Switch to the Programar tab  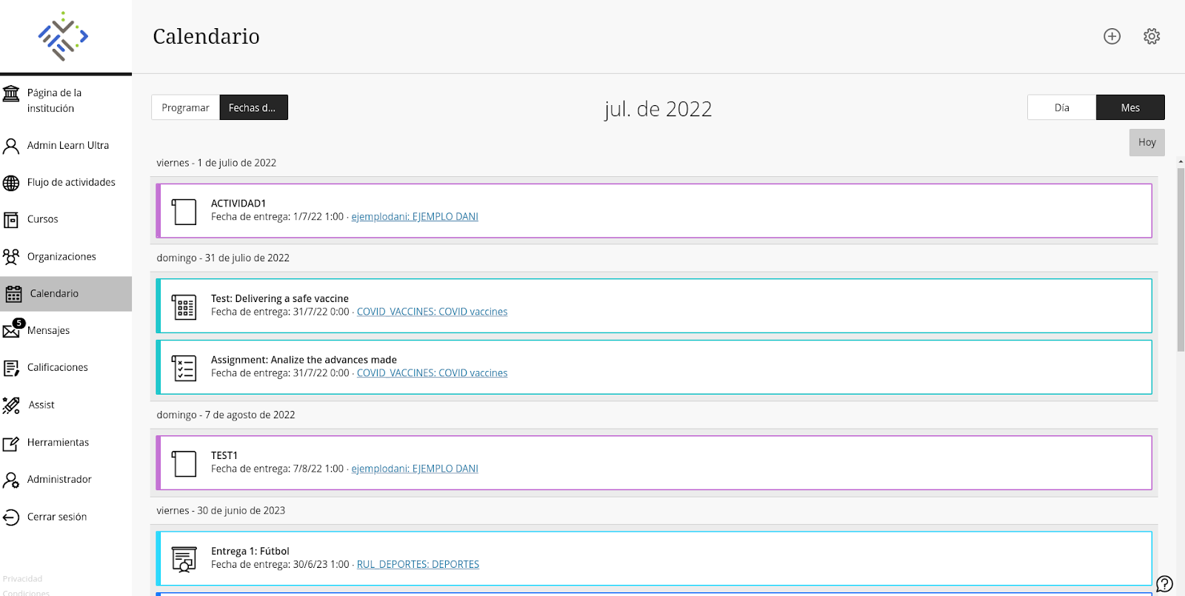(x=185, y=107)
